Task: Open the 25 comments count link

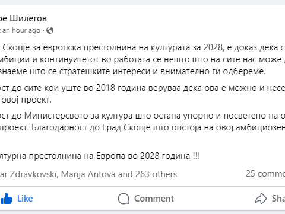Action: pos(265,174)
